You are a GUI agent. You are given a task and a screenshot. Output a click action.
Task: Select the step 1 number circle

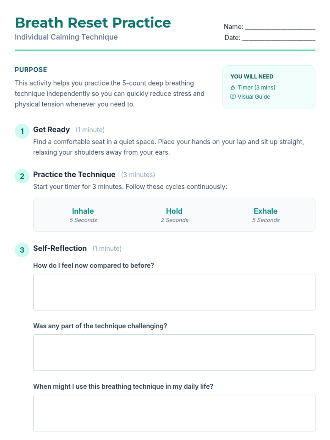point(22,131)
